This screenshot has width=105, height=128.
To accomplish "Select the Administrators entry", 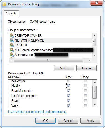I will coord(50,54).
